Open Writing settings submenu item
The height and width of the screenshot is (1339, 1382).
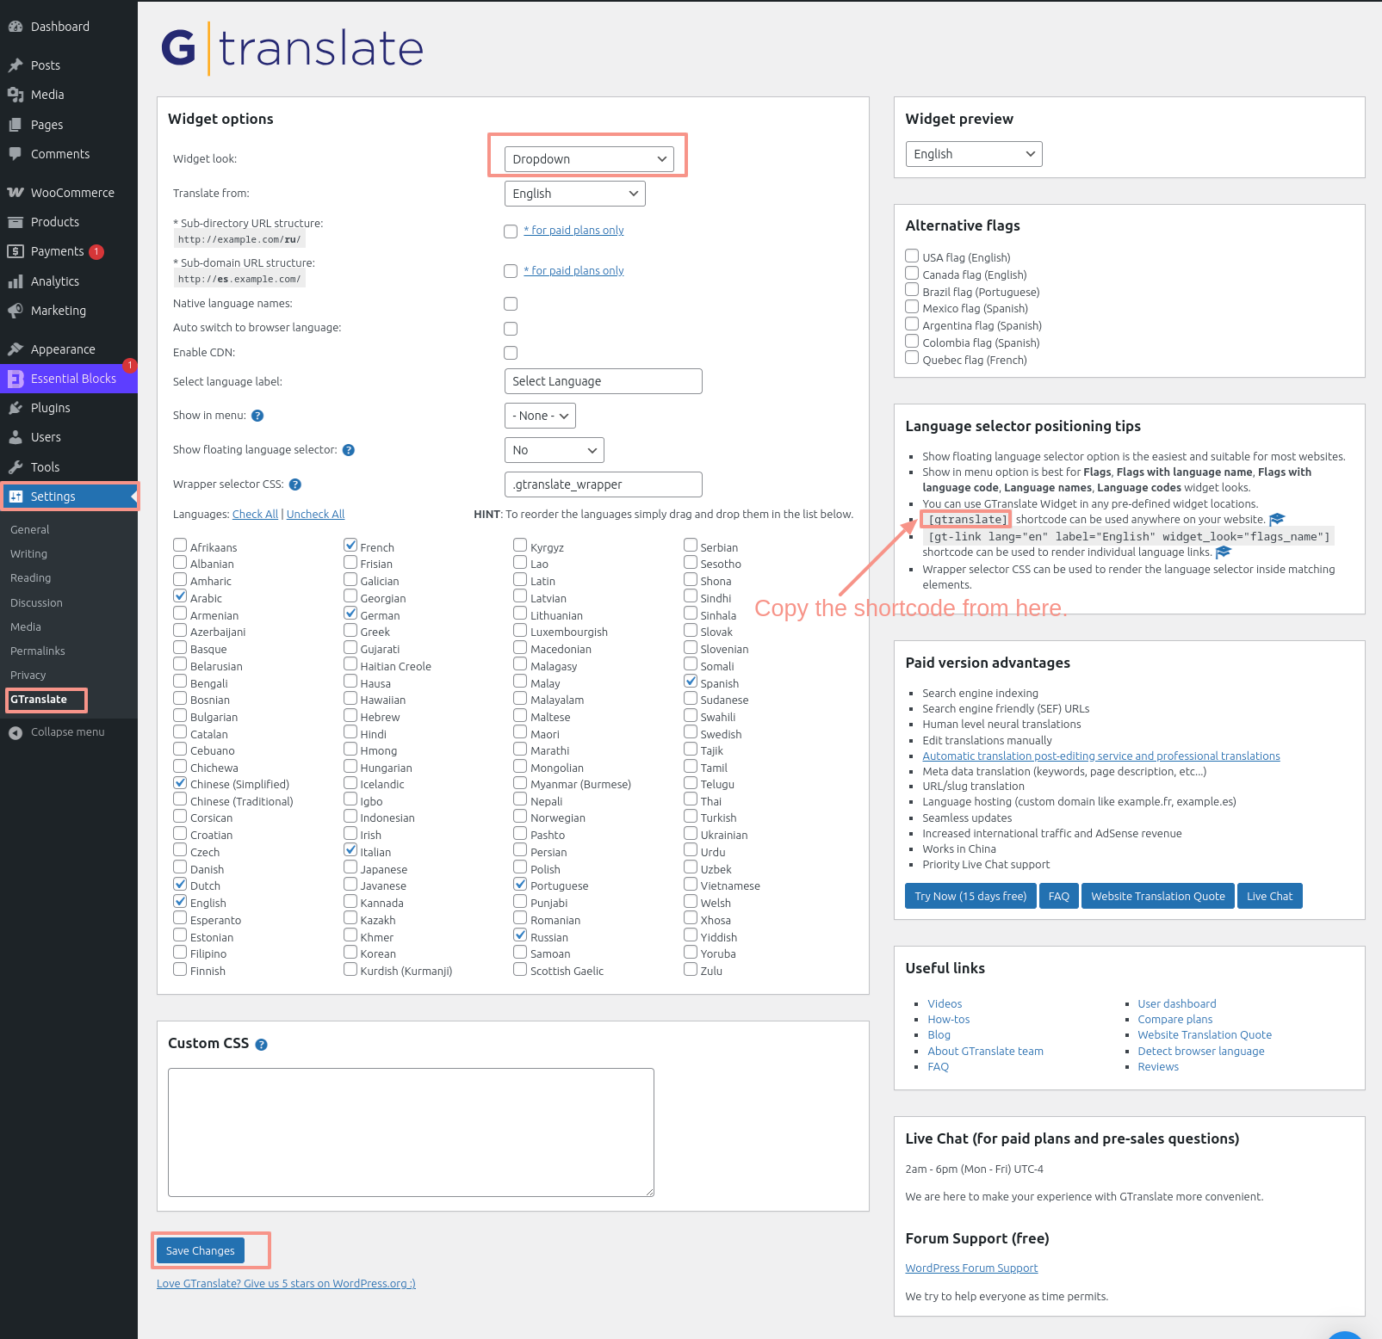pyautogui.click(x=29, y=554)
